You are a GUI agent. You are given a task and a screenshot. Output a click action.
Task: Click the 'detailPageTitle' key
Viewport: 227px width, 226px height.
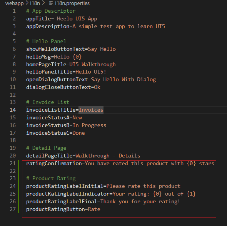click(49, 156)
